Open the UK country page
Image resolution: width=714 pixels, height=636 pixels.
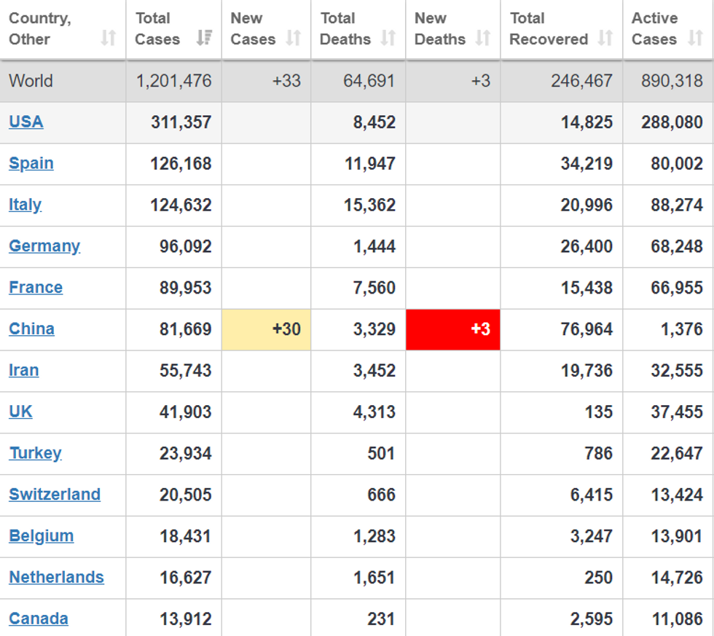21,412
